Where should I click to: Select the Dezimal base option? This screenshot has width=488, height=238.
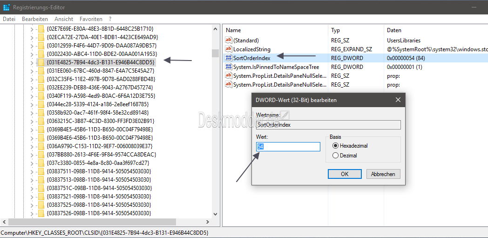335,156
